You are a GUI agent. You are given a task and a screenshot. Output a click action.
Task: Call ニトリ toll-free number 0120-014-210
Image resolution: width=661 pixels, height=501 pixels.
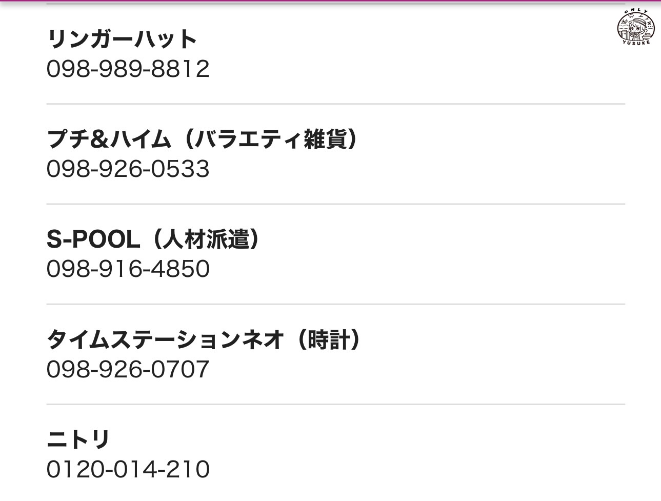pos(128,469)
